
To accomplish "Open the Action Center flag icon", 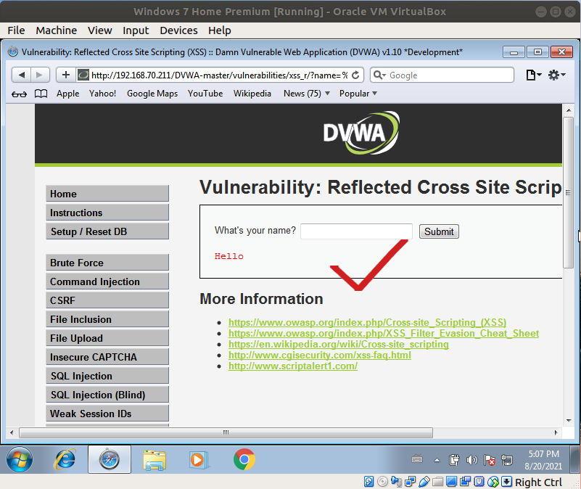I will [x=490, y=460].
